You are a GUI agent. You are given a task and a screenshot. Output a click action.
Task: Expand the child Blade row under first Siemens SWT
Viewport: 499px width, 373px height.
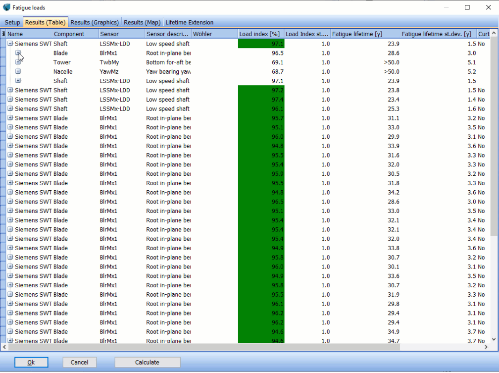click(18, 53)
